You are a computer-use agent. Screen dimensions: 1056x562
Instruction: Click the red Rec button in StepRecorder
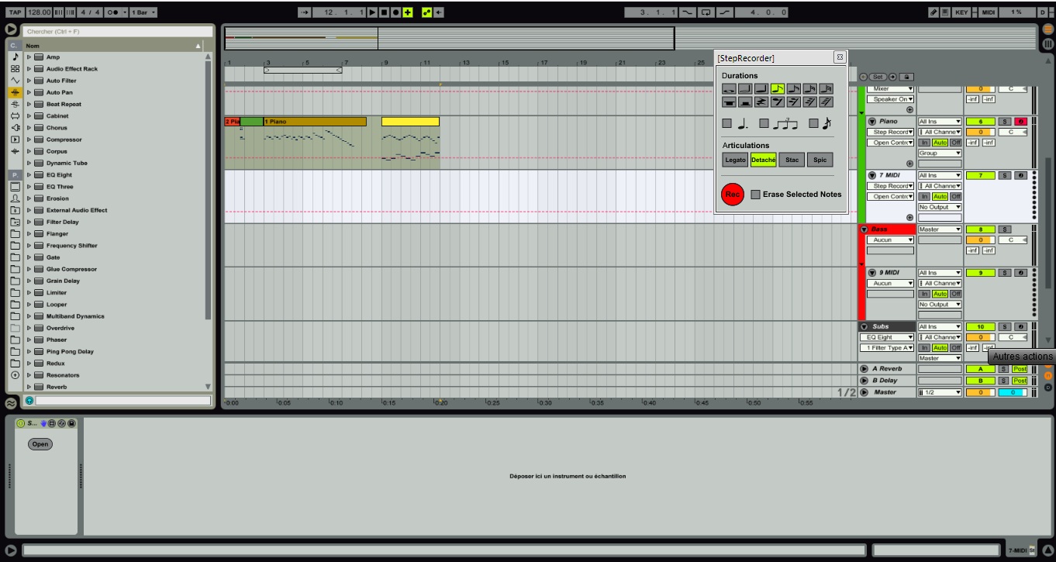pyautogui.click(x=732, y=195)
